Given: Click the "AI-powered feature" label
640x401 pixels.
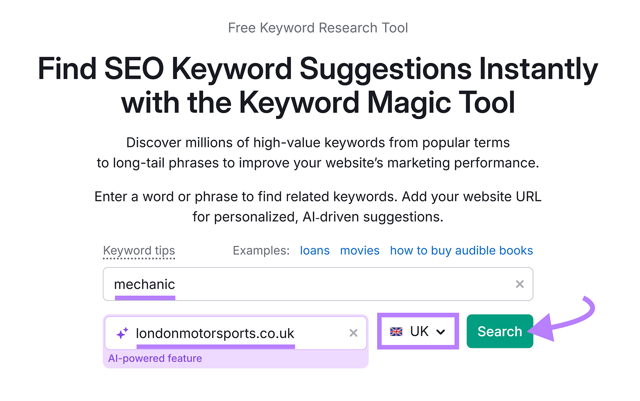Looking at the screenshot, I should pyautogui.click(x=156, y=358).
